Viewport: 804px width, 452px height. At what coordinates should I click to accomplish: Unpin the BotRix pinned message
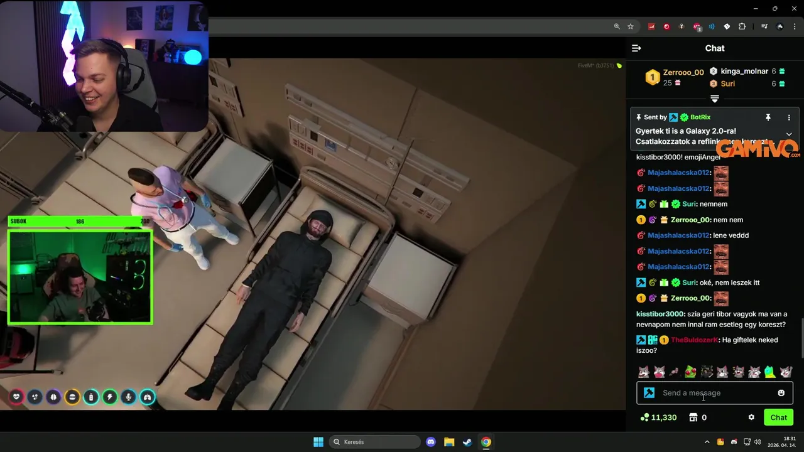(768, 117)
